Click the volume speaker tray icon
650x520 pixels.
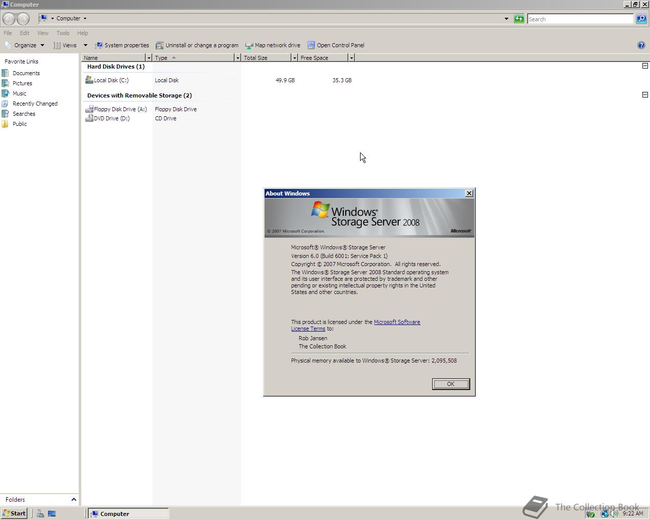614,513
